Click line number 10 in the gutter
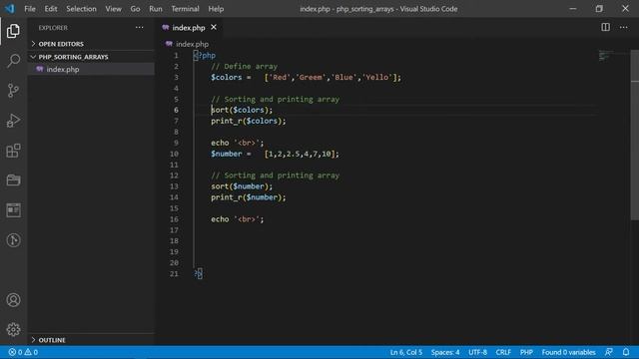Image resolution: width=639 pixels, height=359 pixels. tap(174, 154)
